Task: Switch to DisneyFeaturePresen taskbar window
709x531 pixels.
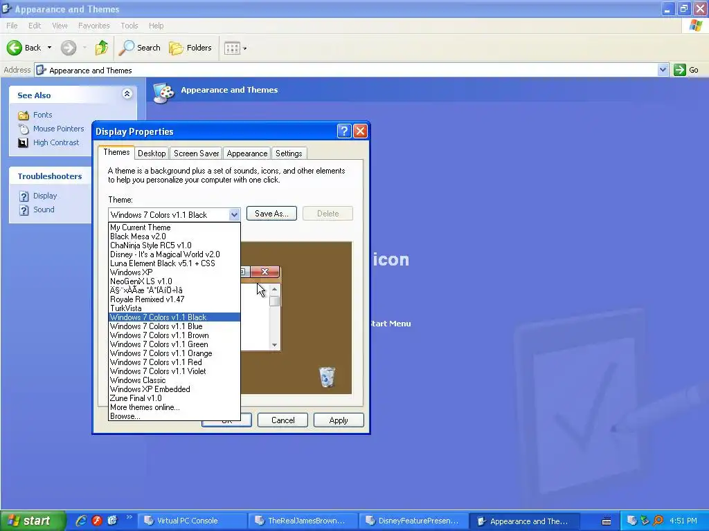Action: (414, 521)
